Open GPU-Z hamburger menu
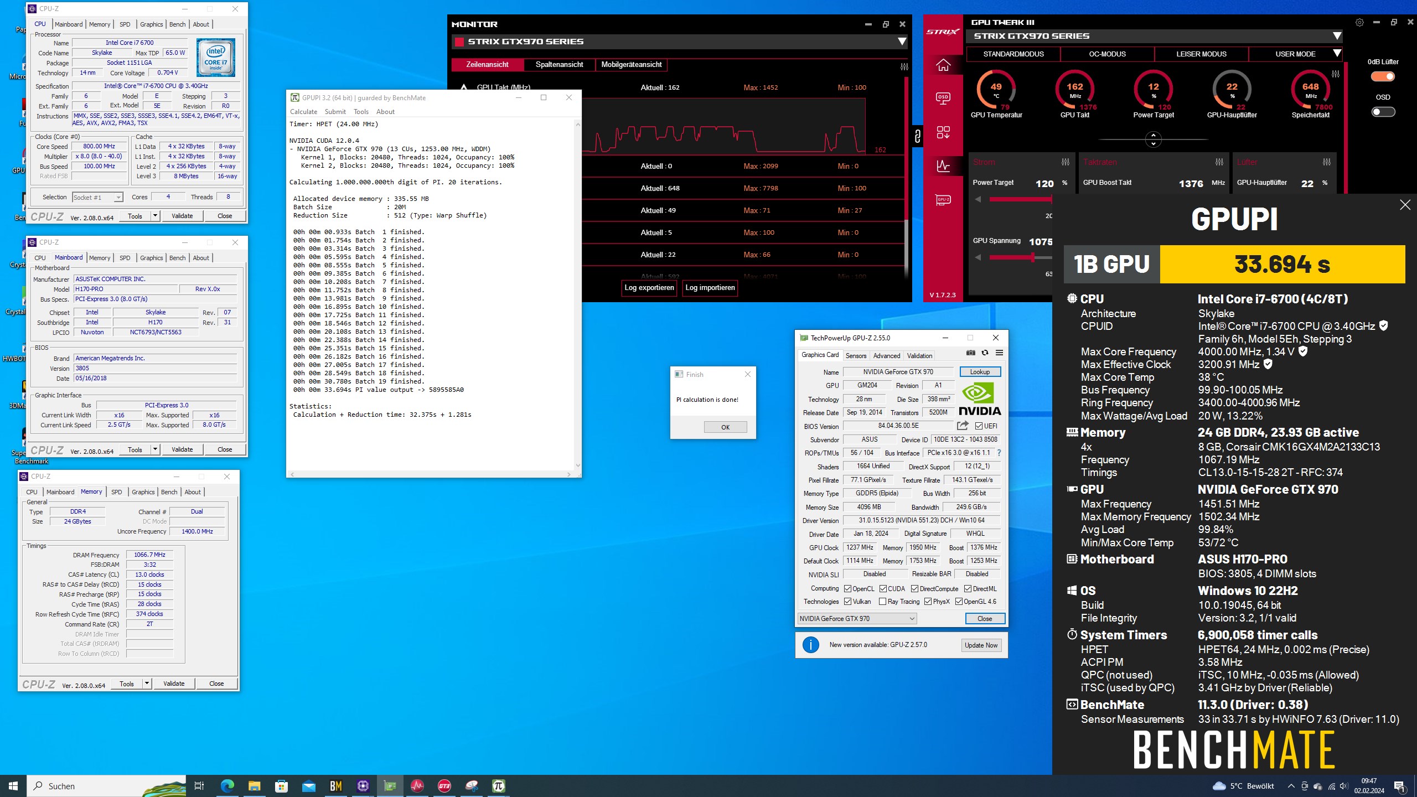The height and width of the screenshot is (797, 1417). click(999, 353)
